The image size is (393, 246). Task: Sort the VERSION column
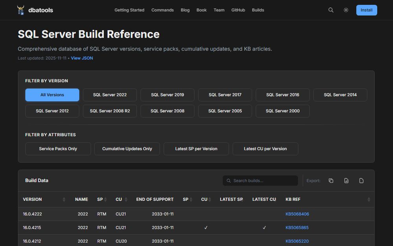(x=64, y=199)
